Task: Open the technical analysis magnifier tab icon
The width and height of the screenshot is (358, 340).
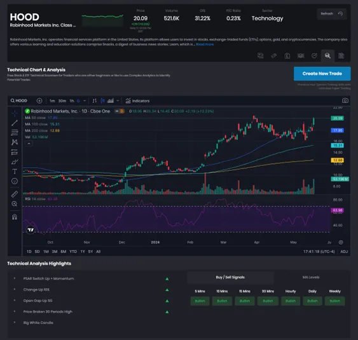Action: click(327, 56)
